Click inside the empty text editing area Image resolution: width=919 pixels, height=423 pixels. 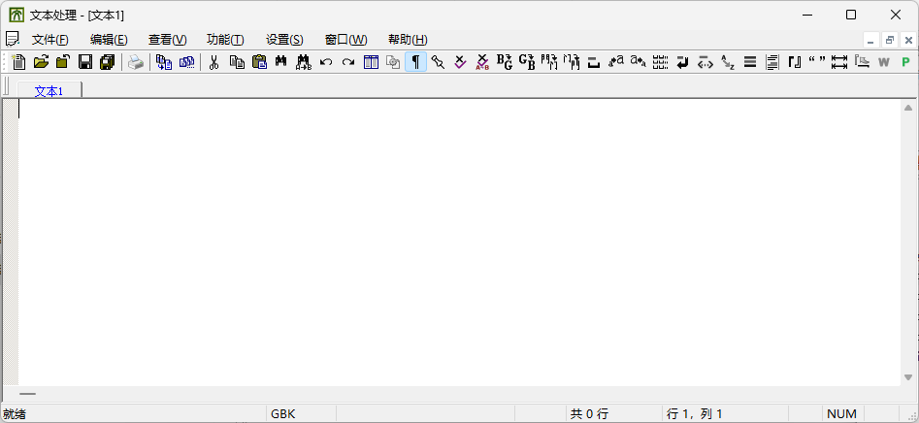pos(456,243)
